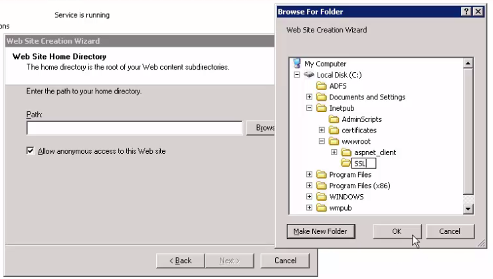Click the help question mark button
This screenshot has height=279, width=493.
pyautogui.click(x=466, y=11)
